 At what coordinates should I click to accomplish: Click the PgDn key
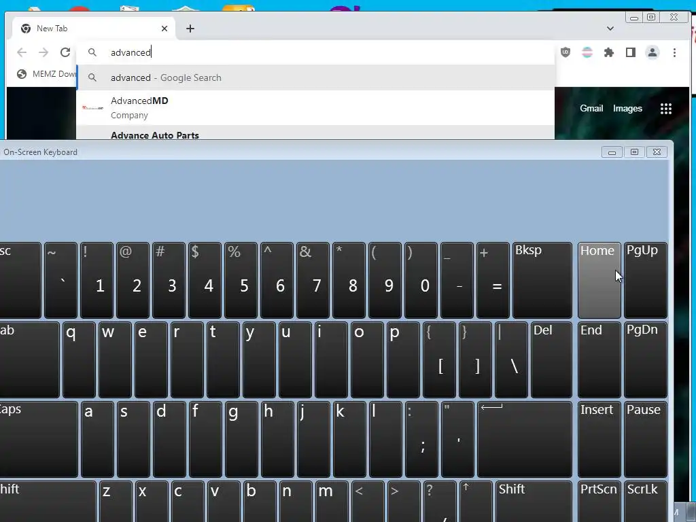pyautogui.click(x=646, y=360)
